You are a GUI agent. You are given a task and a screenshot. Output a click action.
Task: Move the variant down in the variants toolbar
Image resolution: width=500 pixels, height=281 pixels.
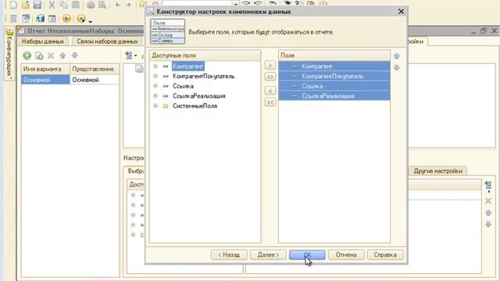point(75,55)
